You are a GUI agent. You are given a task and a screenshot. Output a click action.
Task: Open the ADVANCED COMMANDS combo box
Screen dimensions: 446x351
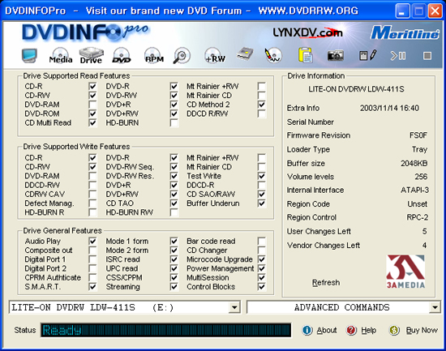tap(344, 307)
